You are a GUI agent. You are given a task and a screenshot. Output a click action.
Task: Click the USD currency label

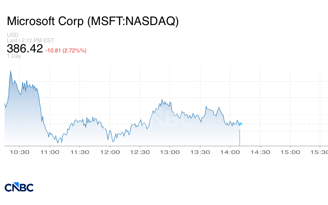pos(12,35)
